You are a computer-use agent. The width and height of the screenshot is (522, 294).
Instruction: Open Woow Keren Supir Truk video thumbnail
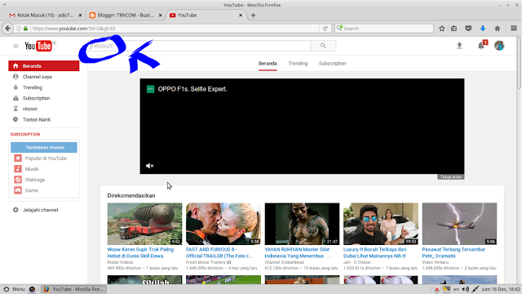pos(145,224)
